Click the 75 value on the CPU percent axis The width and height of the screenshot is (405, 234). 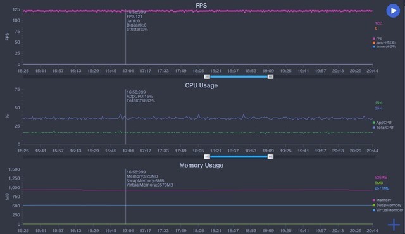pyautogui.click(x=17, y=90)
